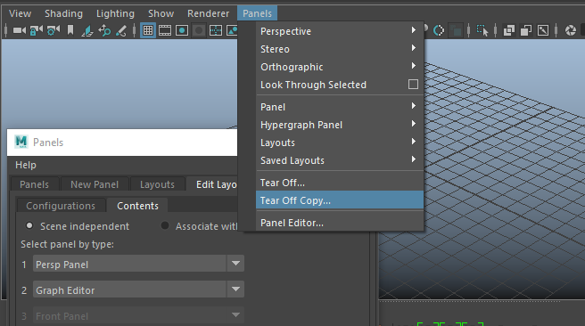Toggle the 2D Pan/Zoom icon

tap(104, 30)
